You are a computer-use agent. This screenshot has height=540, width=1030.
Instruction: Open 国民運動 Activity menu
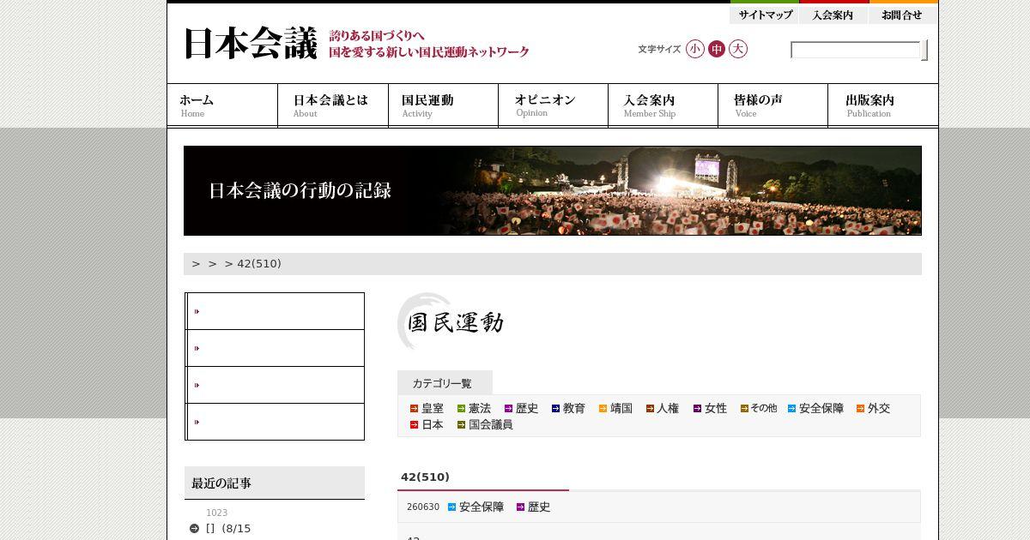[x=443, y=105]
